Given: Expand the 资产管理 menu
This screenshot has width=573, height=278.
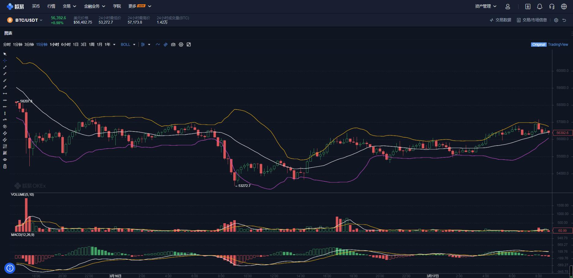Looking at the screenshot, I should 485,6.
